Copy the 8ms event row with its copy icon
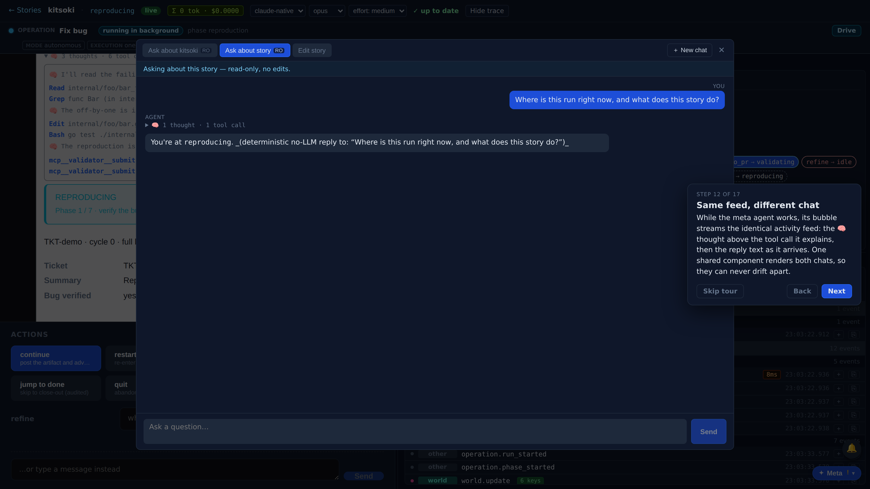870x489 pixels. point(854,375)
